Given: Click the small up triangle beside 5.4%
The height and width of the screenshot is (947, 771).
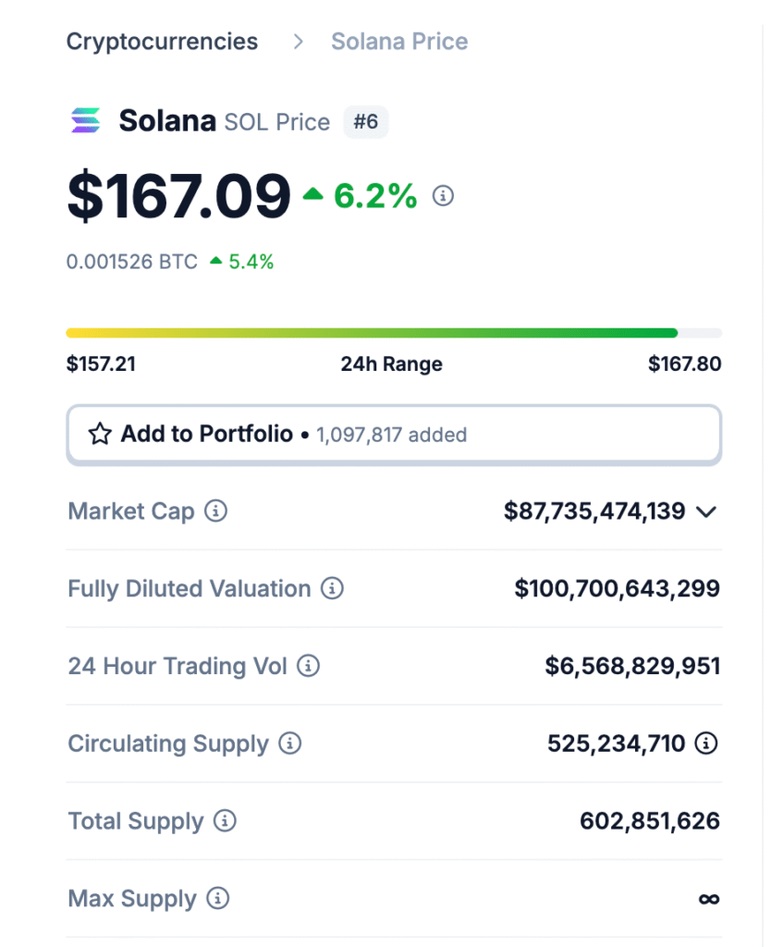Looking at the screenshot, I should pos(215,261).
